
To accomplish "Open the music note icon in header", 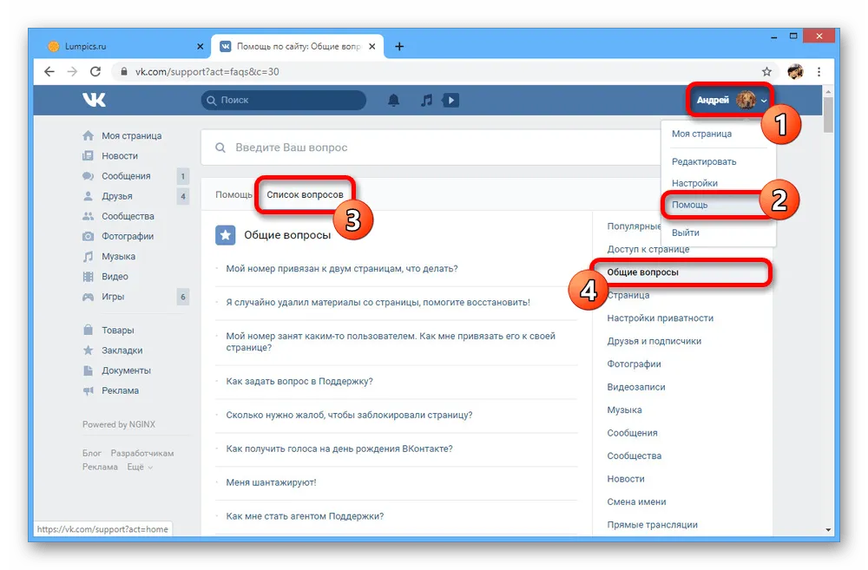I will 426,100.
